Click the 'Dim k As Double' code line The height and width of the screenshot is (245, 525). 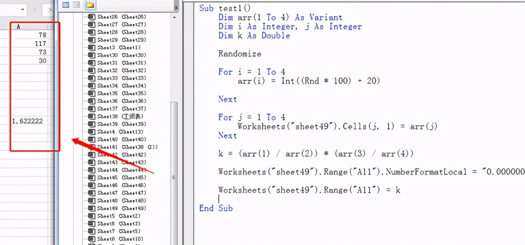tap(254, 35)
